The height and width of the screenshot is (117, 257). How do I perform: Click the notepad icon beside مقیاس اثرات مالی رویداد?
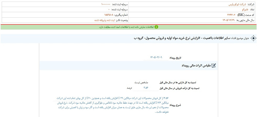click(x=214, y=66)
